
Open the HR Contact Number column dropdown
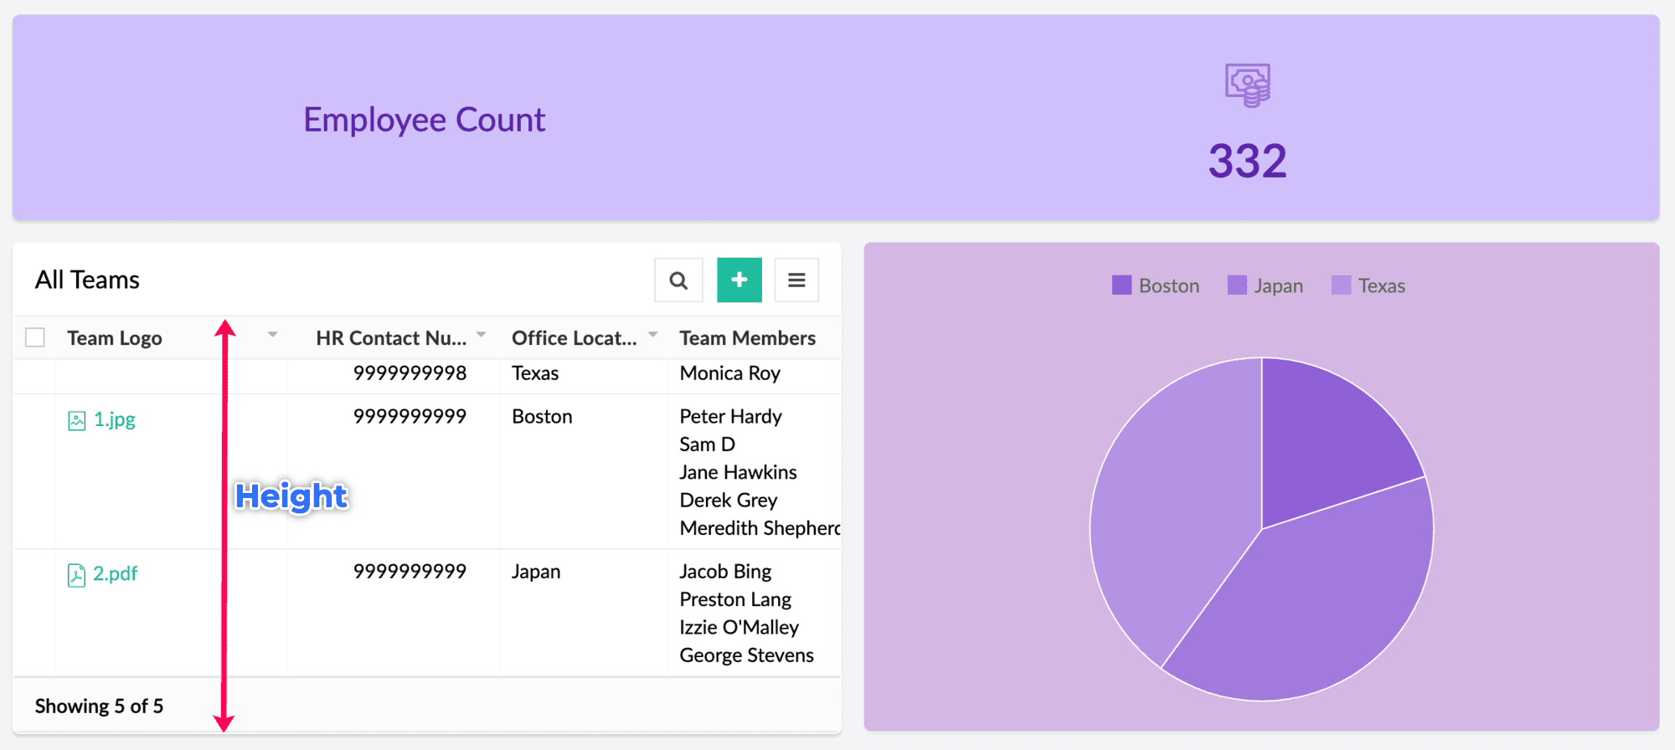pyautogui.click(x=481, y=335)
